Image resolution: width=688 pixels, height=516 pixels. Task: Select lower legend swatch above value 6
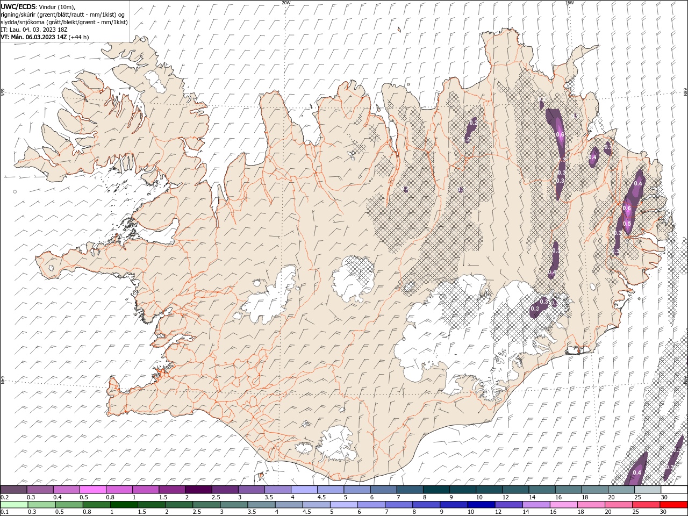pos(371,505)
